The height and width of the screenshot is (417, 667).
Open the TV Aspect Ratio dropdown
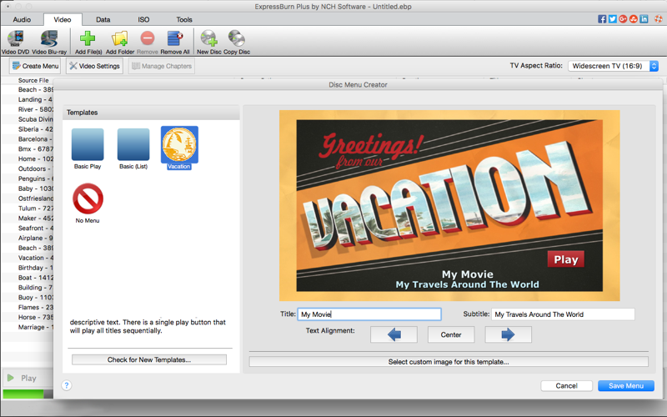coord(613,66)
